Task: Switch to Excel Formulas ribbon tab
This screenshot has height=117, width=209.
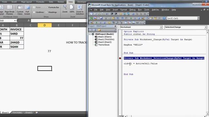Action: [x=40, y=2]
